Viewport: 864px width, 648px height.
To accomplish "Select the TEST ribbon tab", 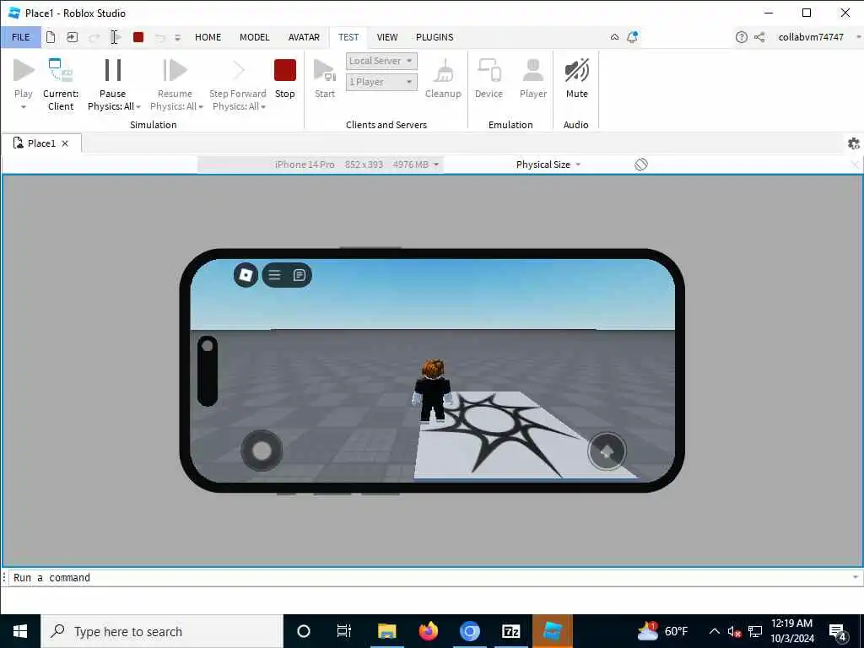I will 348,37.
